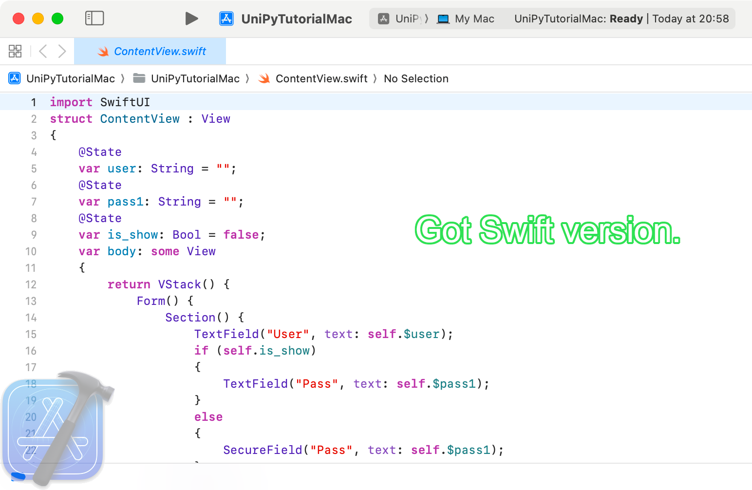Click line number 15 in the editor gutter

pos(31,334)
